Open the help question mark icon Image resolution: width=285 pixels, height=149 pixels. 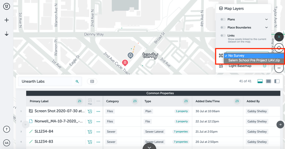7,130
